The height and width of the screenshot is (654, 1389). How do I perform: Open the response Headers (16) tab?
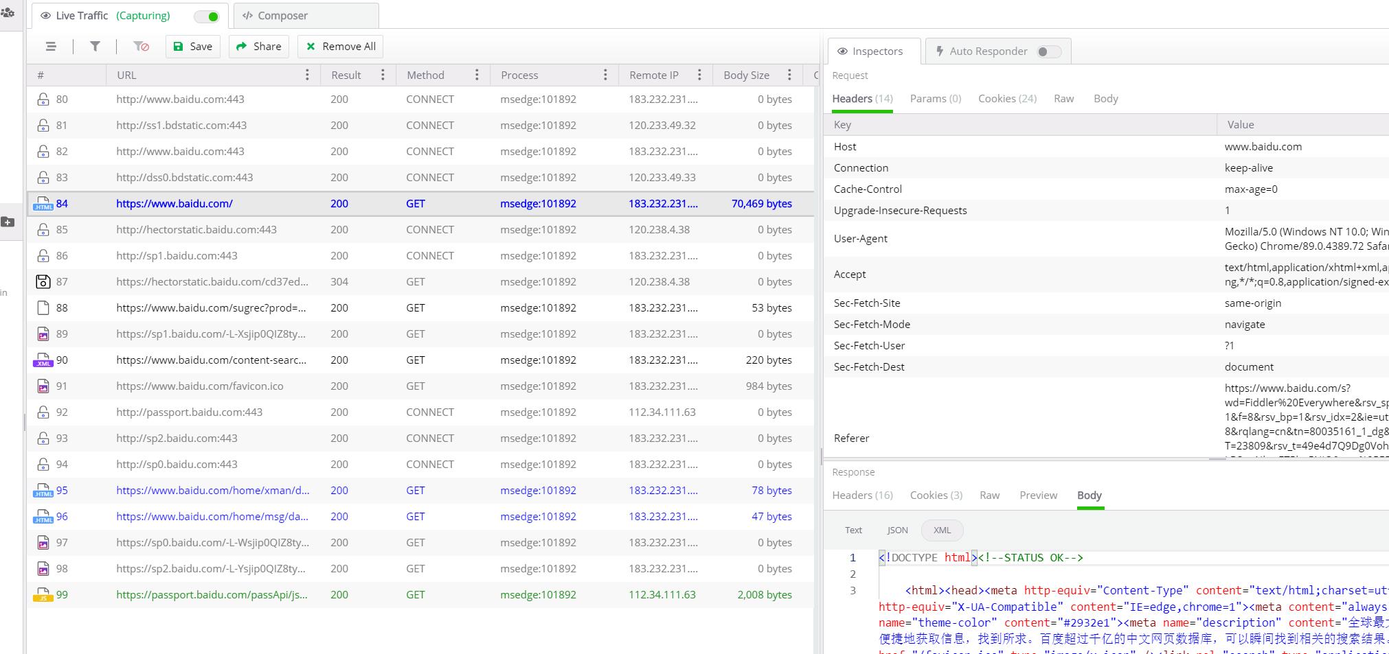[862, 495]
